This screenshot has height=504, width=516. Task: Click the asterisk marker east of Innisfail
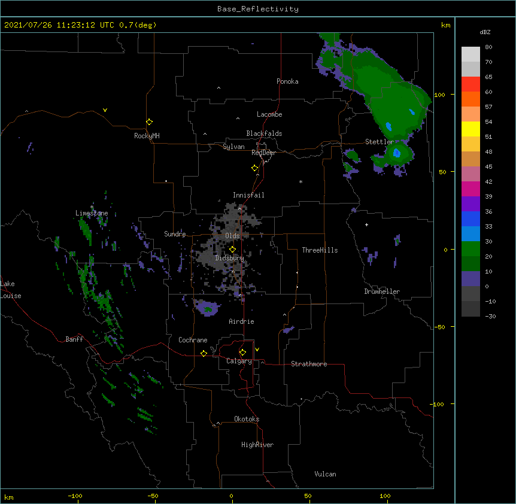point(301,181)
